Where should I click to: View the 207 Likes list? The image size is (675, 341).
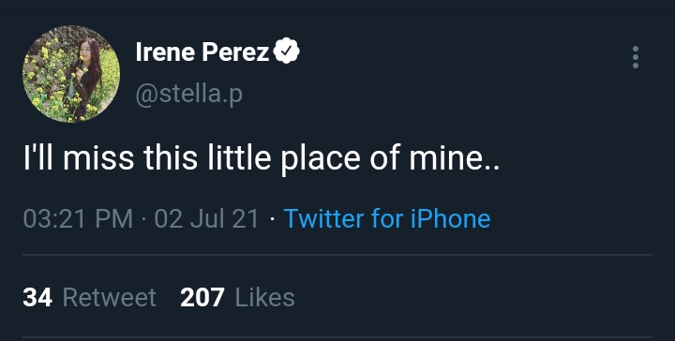237,297
